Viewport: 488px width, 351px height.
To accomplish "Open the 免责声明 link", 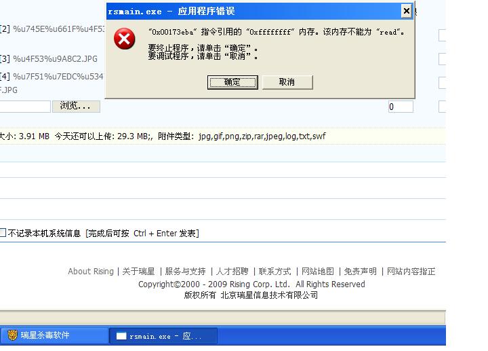I will 361,271.
